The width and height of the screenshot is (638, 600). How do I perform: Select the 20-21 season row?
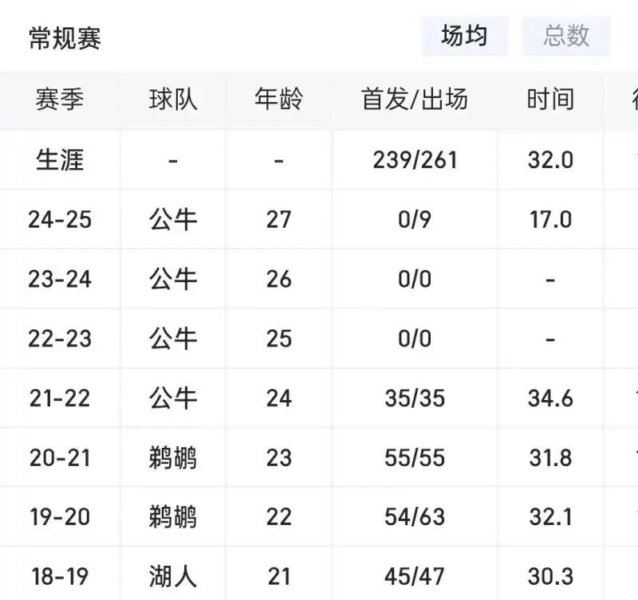60,457
